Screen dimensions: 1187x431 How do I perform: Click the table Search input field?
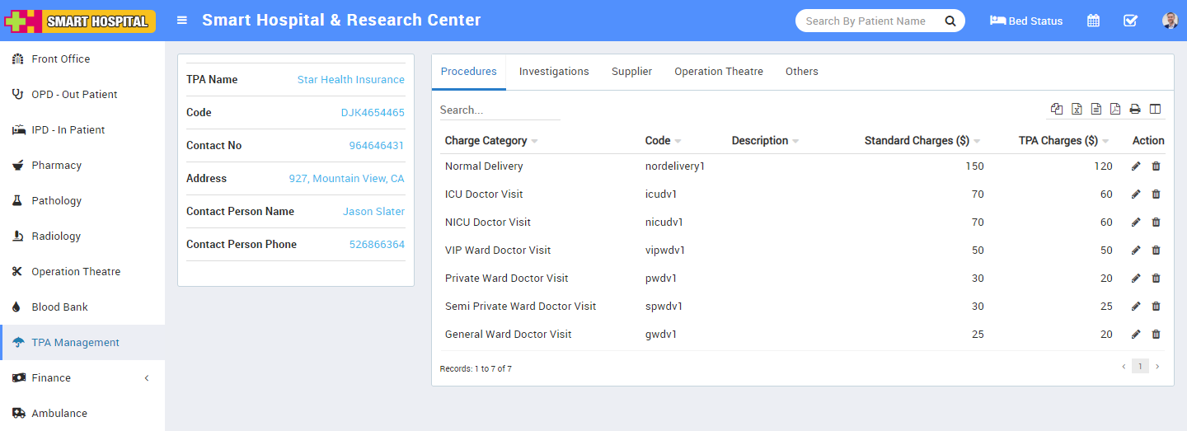(x=500, y=110)
